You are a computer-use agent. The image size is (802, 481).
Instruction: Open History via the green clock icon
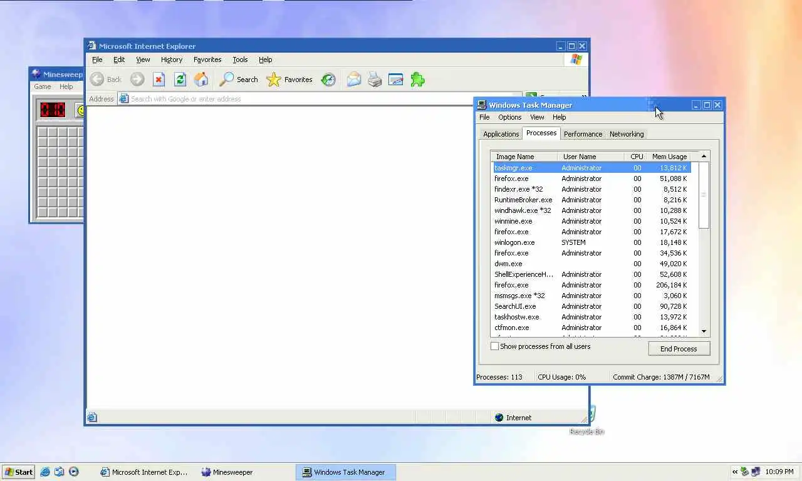328,80
